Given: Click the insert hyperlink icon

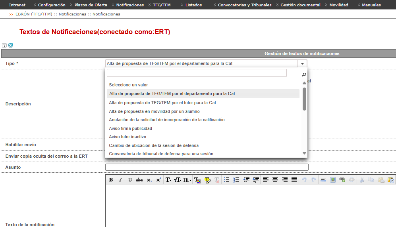Looking at the screenshot, I should [x=342, y=180].
